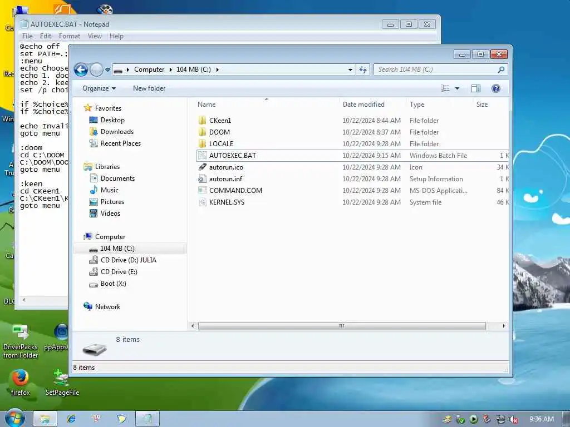Viewport: 570px width, 427px height.
Task: Open the view options dropdown arrow
Action: click(458, 88)
